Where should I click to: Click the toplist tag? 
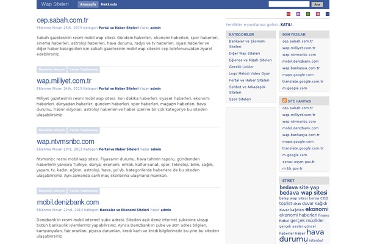coord(285,204)
